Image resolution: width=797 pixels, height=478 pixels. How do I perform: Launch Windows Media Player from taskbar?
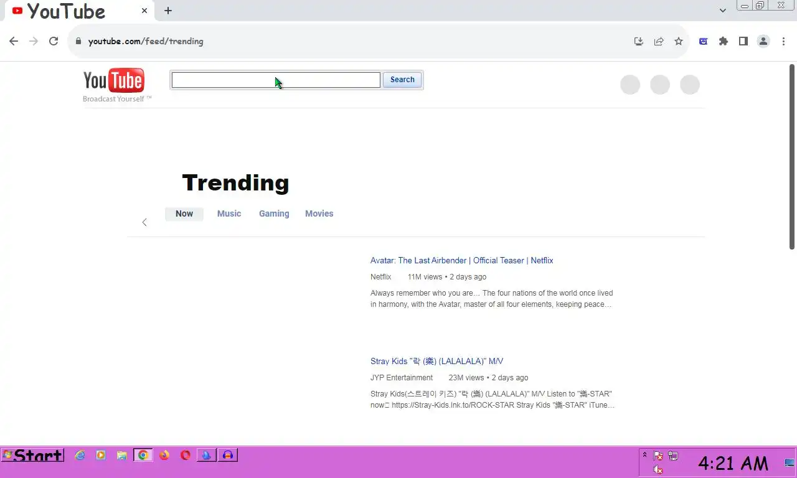pos(101,455)
